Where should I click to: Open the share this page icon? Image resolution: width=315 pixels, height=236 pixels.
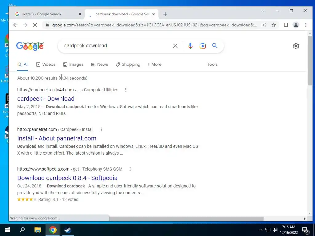point(264,25)
